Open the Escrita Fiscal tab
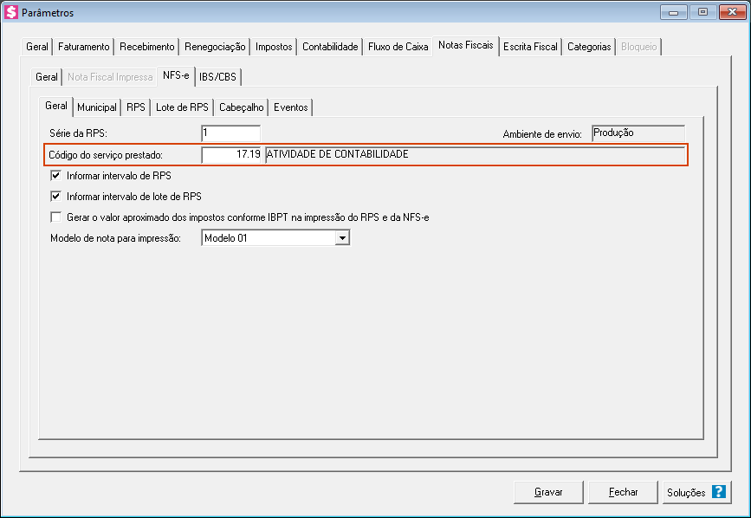Viewport: 751px width, 518px height. tap(530, 47)
